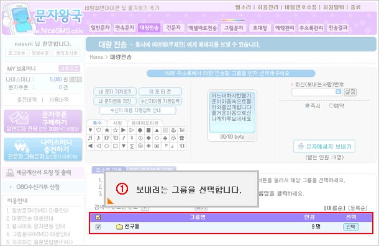The width and height of the screenshot is (379, 246).
Task: Insert the single music note symbol
Action: point(99,138)
